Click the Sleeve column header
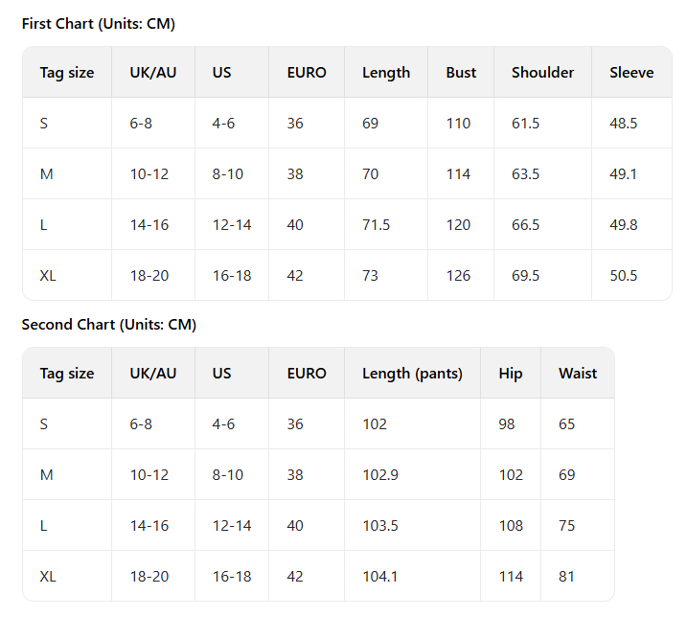This screenshot has height=617, width=687. [x=631, y=73]
